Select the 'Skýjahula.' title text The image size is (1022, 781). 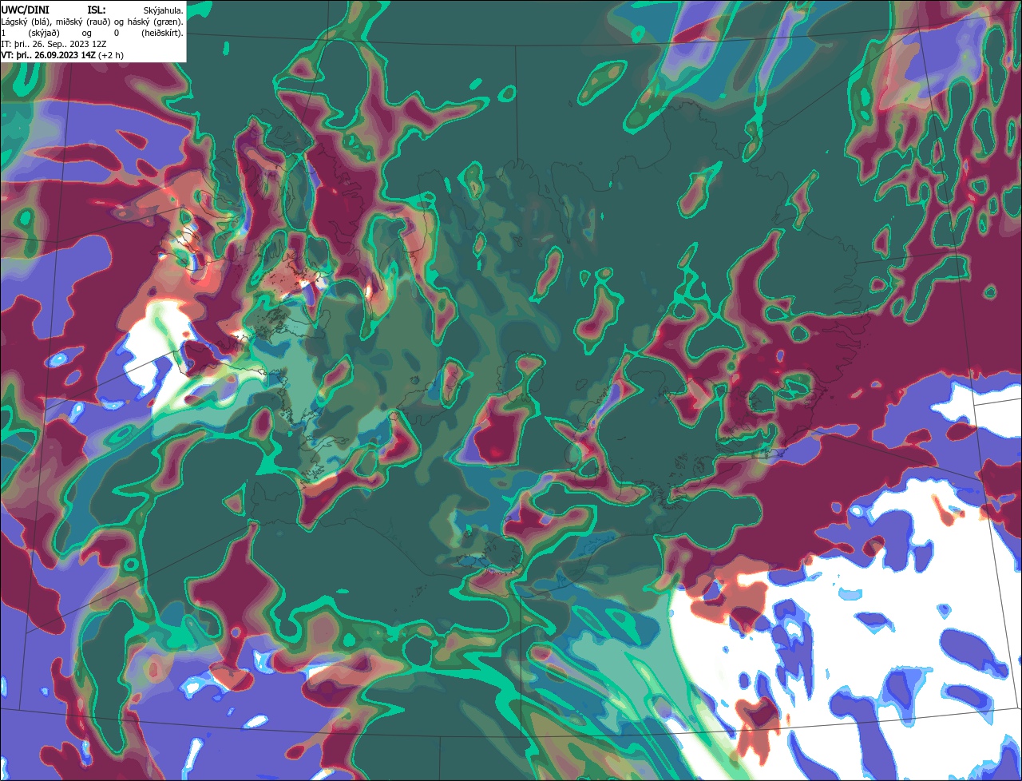(x=163, y=11)
